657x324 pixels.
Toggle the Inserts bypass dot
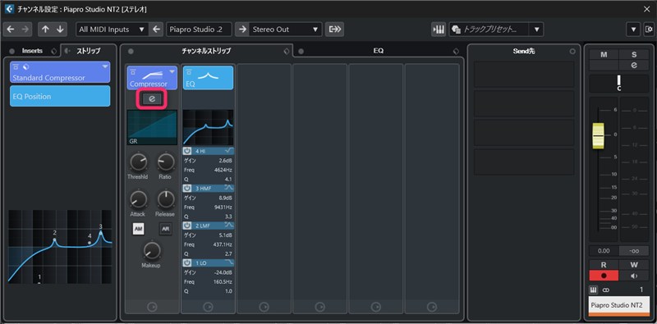pos(11,51)
